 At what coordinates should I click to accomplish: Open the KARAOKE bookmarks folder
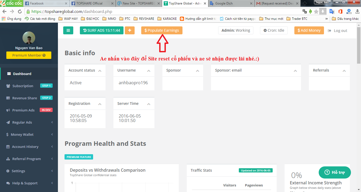tap(167, 19)
